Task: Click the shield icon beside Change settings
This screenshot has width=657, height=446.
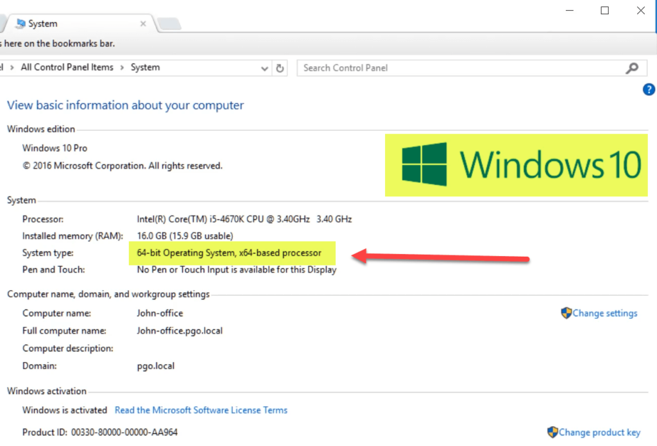Action: [x=566, y=313]
